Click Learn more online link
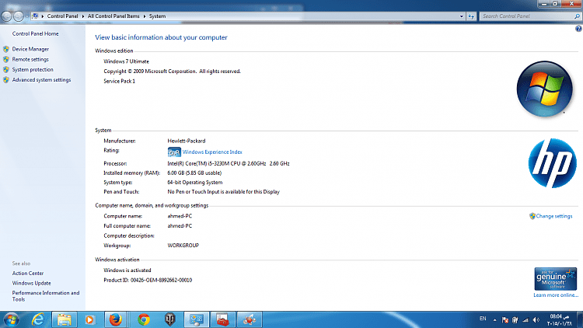This screenshot has height=328, width=583. point(556,295)
